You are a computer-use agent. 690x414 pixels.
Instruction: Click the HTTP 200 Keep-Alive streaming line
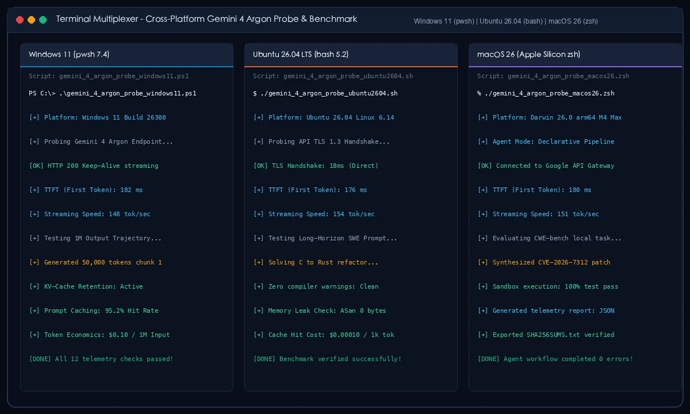click(94, 166)
